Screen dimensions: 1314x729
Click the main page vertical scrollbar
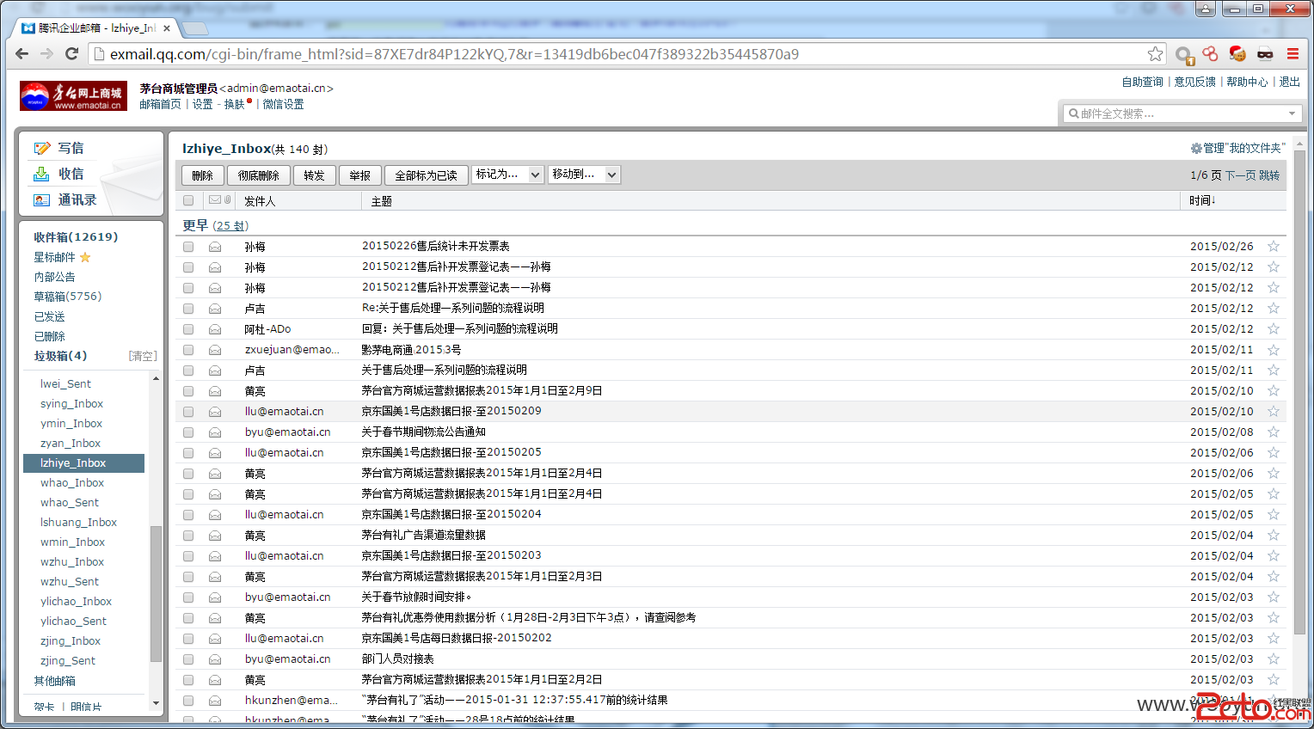coord(1299,392)
